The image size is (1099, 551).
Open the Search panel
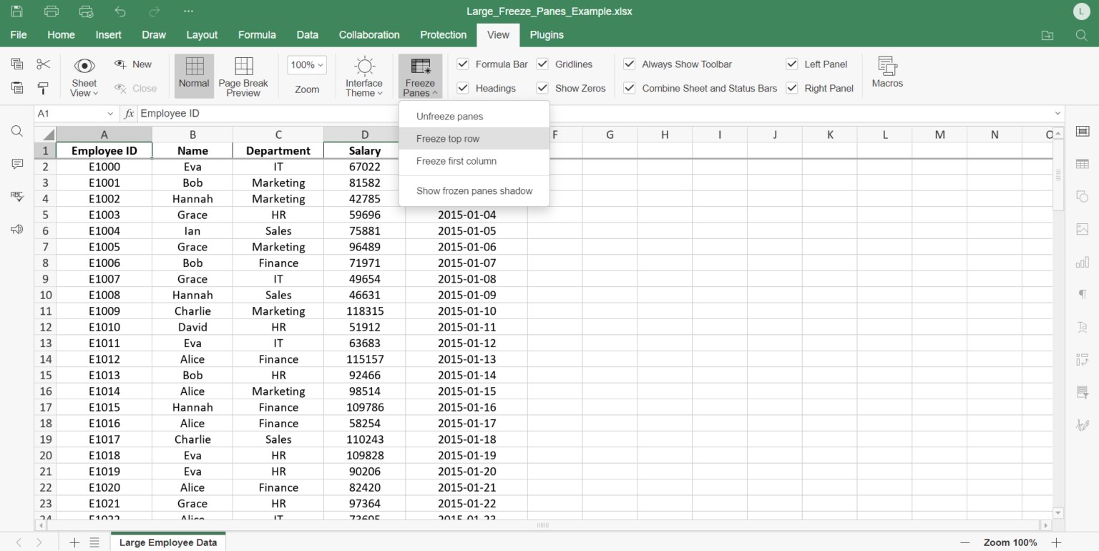pyautogui.click(x=16, y=131)
